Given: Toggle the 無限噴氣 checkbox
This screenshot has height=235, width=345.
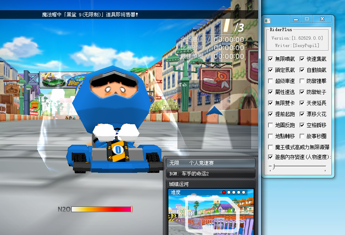Looking at the screenshot, I should pos(270,59).
